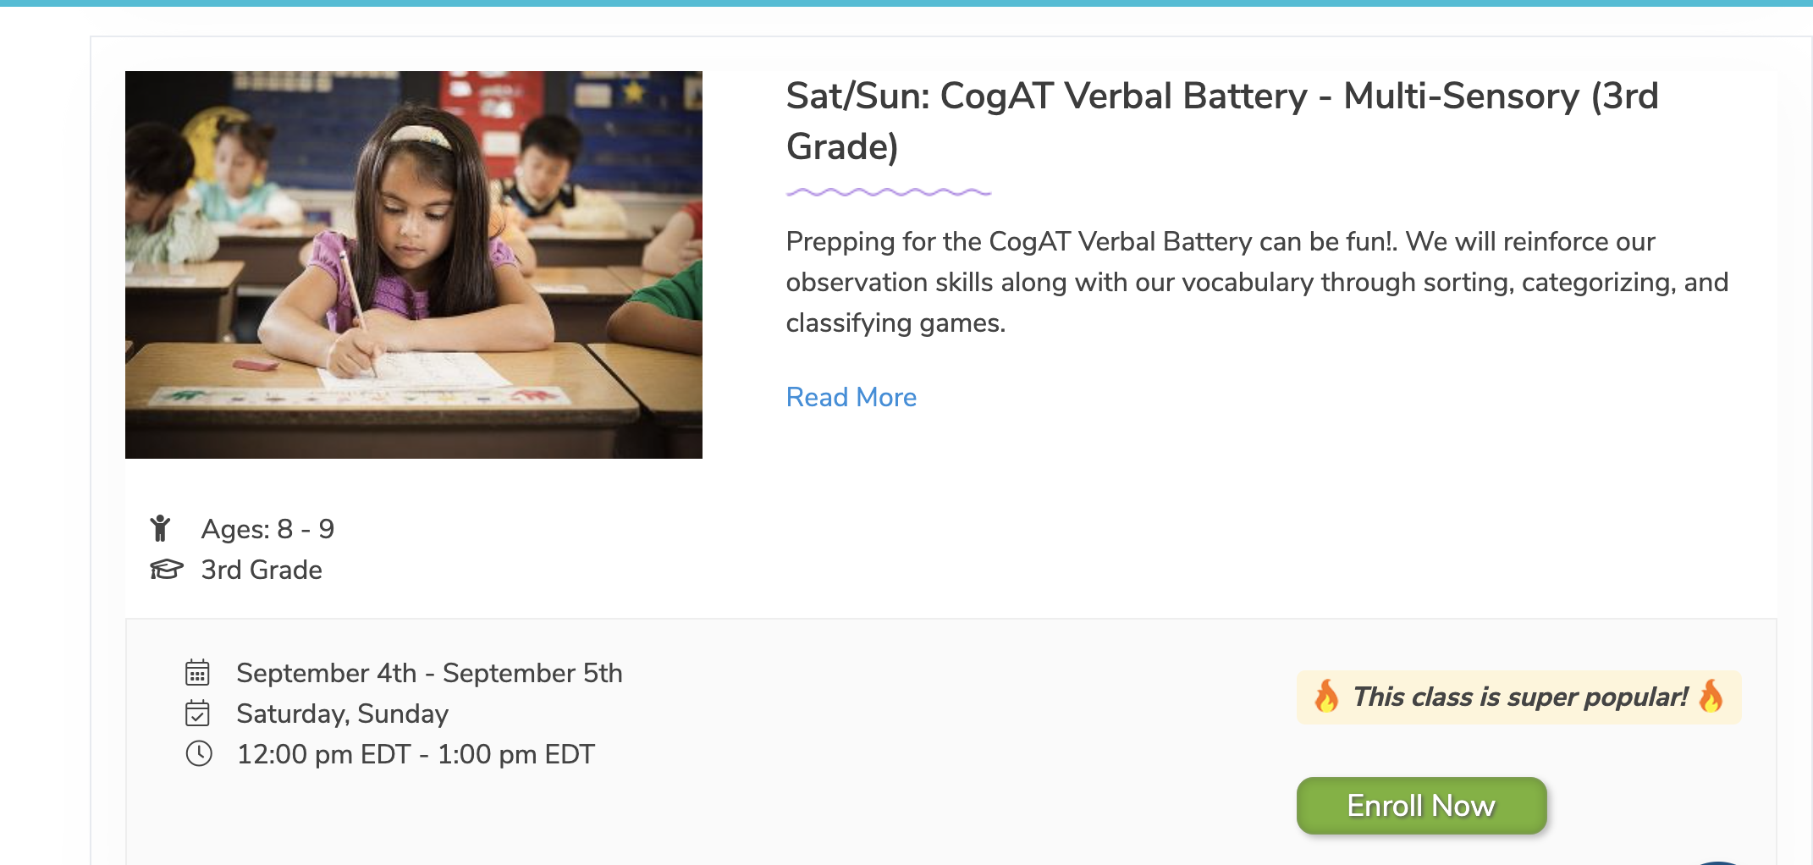Click September 4th - September 5th date text
The image size is (1813, 865).
429,673
